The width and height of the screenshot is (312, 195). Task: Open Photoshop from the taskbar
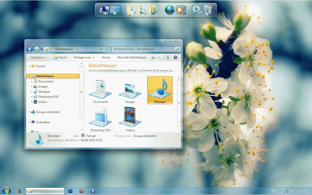70,191
